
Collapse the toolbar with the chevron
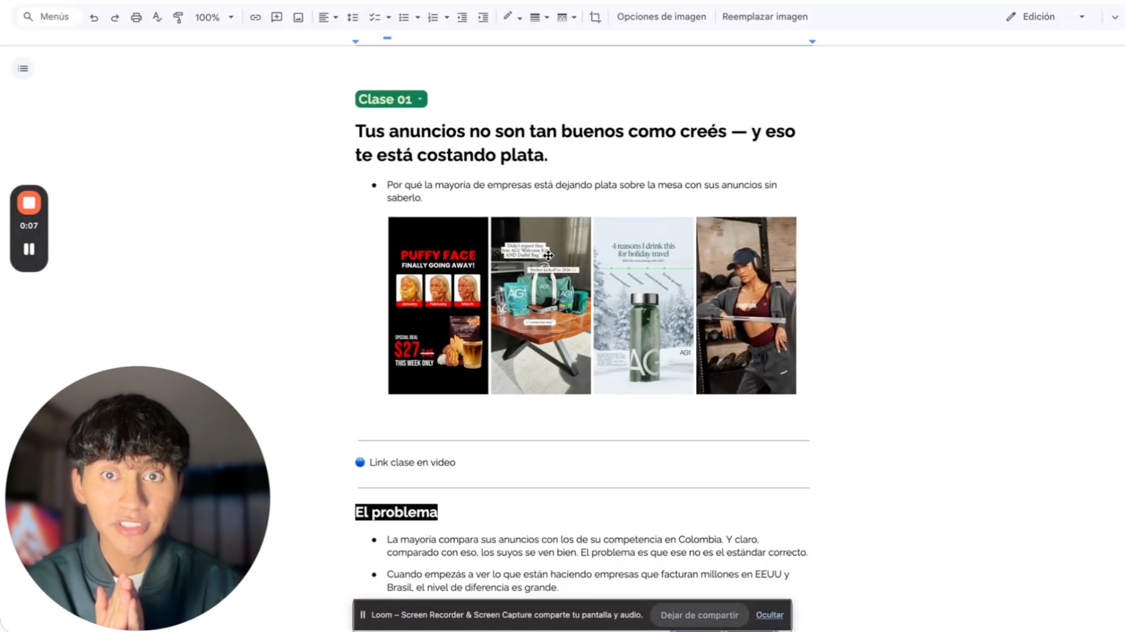pos(1114,18)
